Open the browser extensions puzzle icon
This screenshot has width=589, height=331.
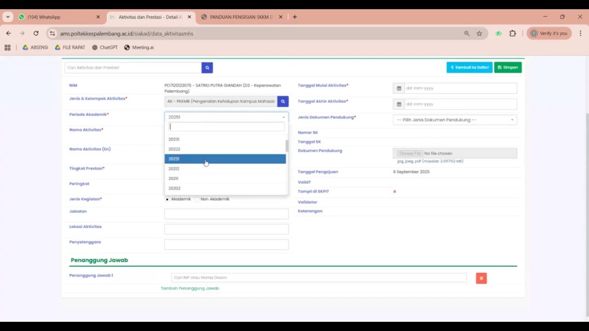513,34
